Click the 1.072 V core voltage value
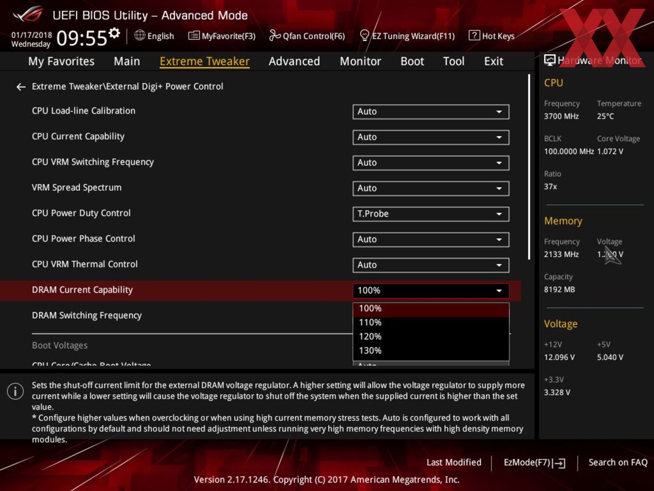The width and height of the screenshot is (654, 491). pyautogui.click(x=610, y=151)
